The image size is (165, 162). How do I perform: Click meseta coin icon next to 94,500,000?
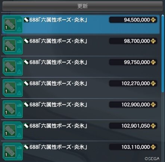point(153,20)
